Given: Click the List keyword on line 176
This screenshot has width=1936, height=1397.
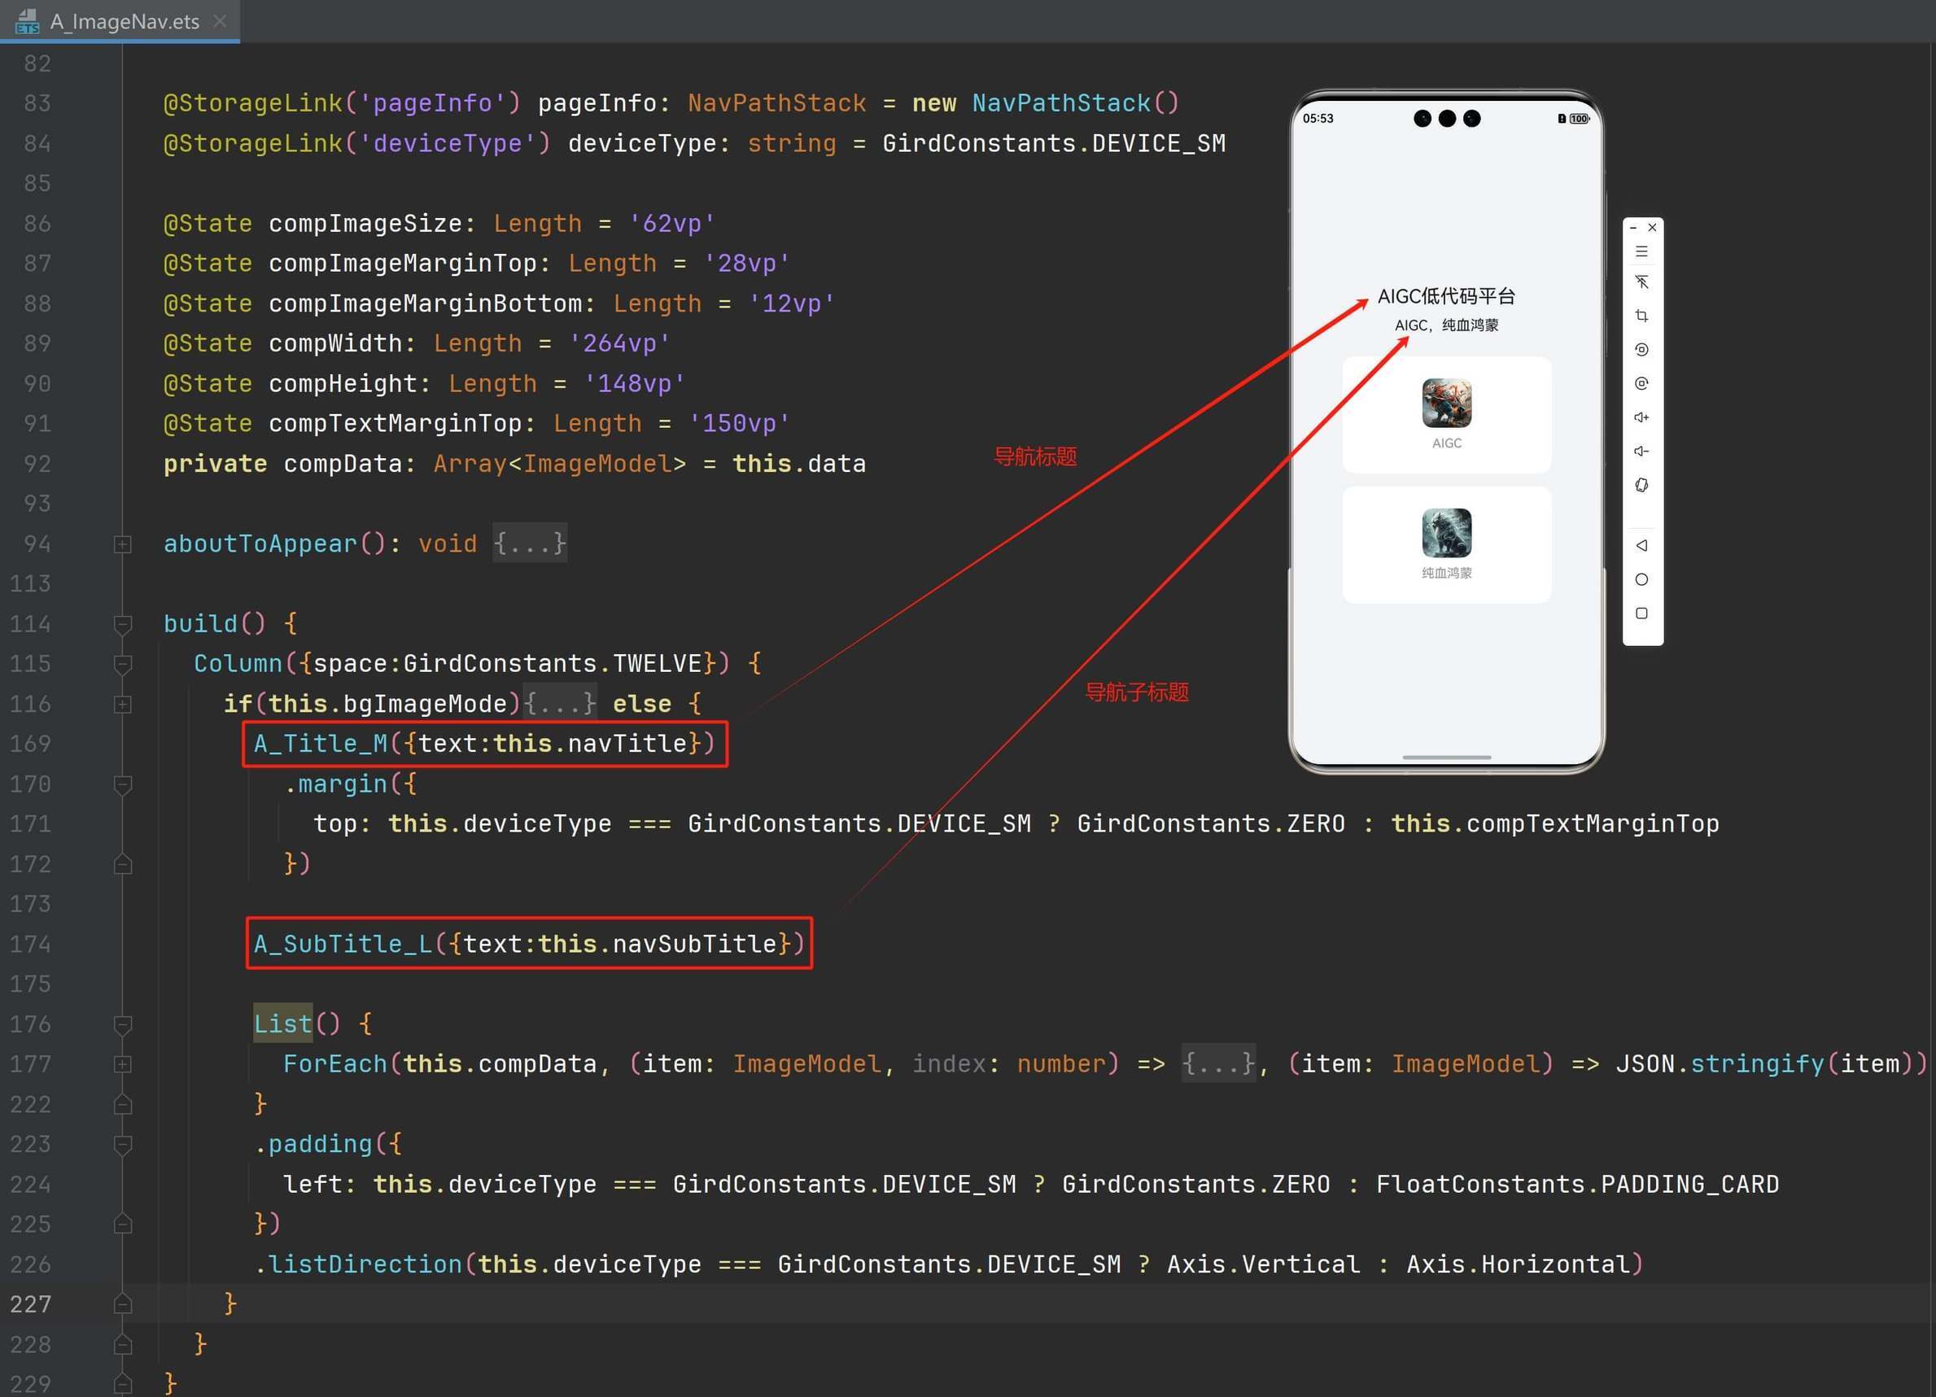Looking at the screenshot, I should [282, 1024].
